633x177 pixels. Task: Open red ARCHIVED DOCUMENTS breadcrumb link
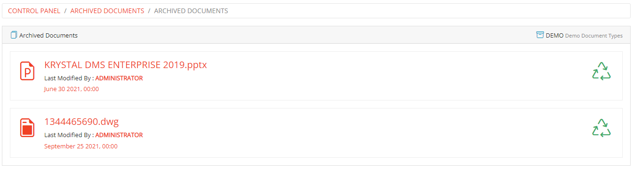tap(107, 11)
